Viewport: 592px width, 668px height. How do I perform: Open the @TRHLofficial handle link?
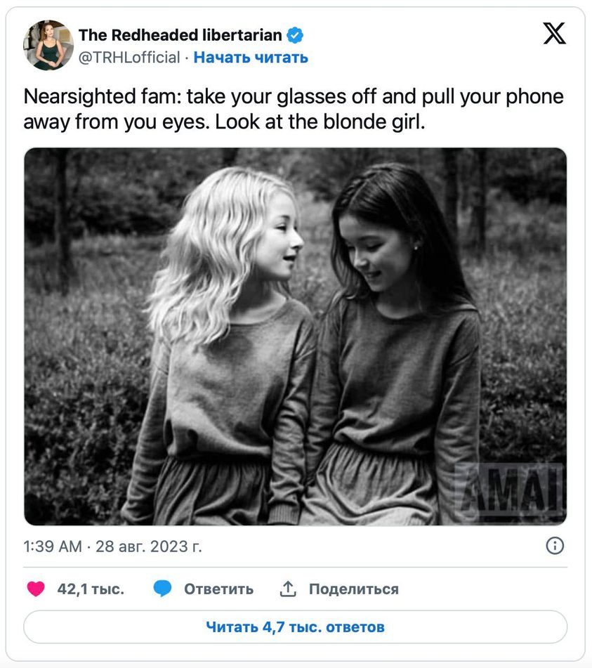point(129,58)
